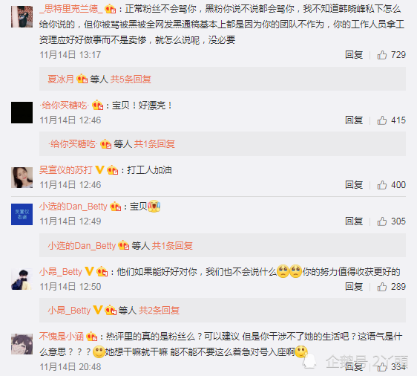The height and width of the screenshot is (376, 417).
Task: Open 夏冰月 profile in reply box
Action: coord(61,80)
